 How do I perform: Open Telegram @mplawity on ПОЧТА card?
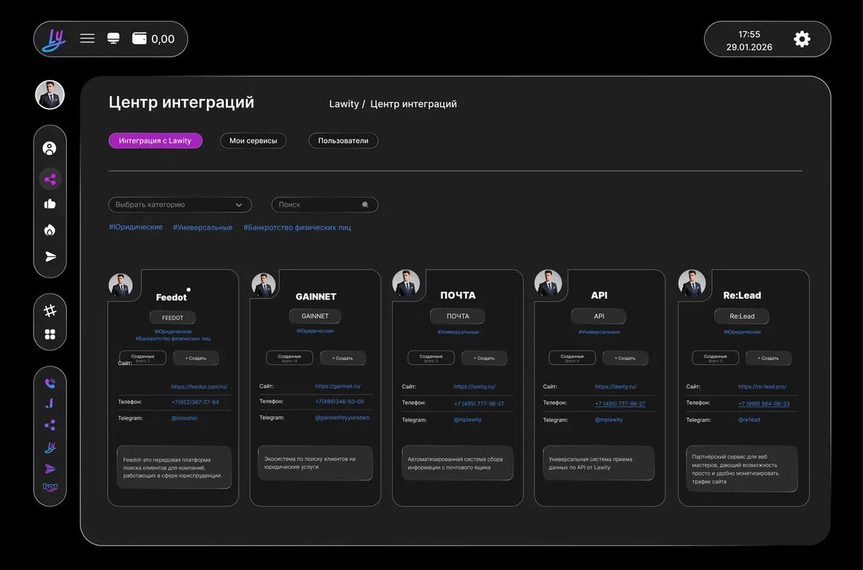468,420
